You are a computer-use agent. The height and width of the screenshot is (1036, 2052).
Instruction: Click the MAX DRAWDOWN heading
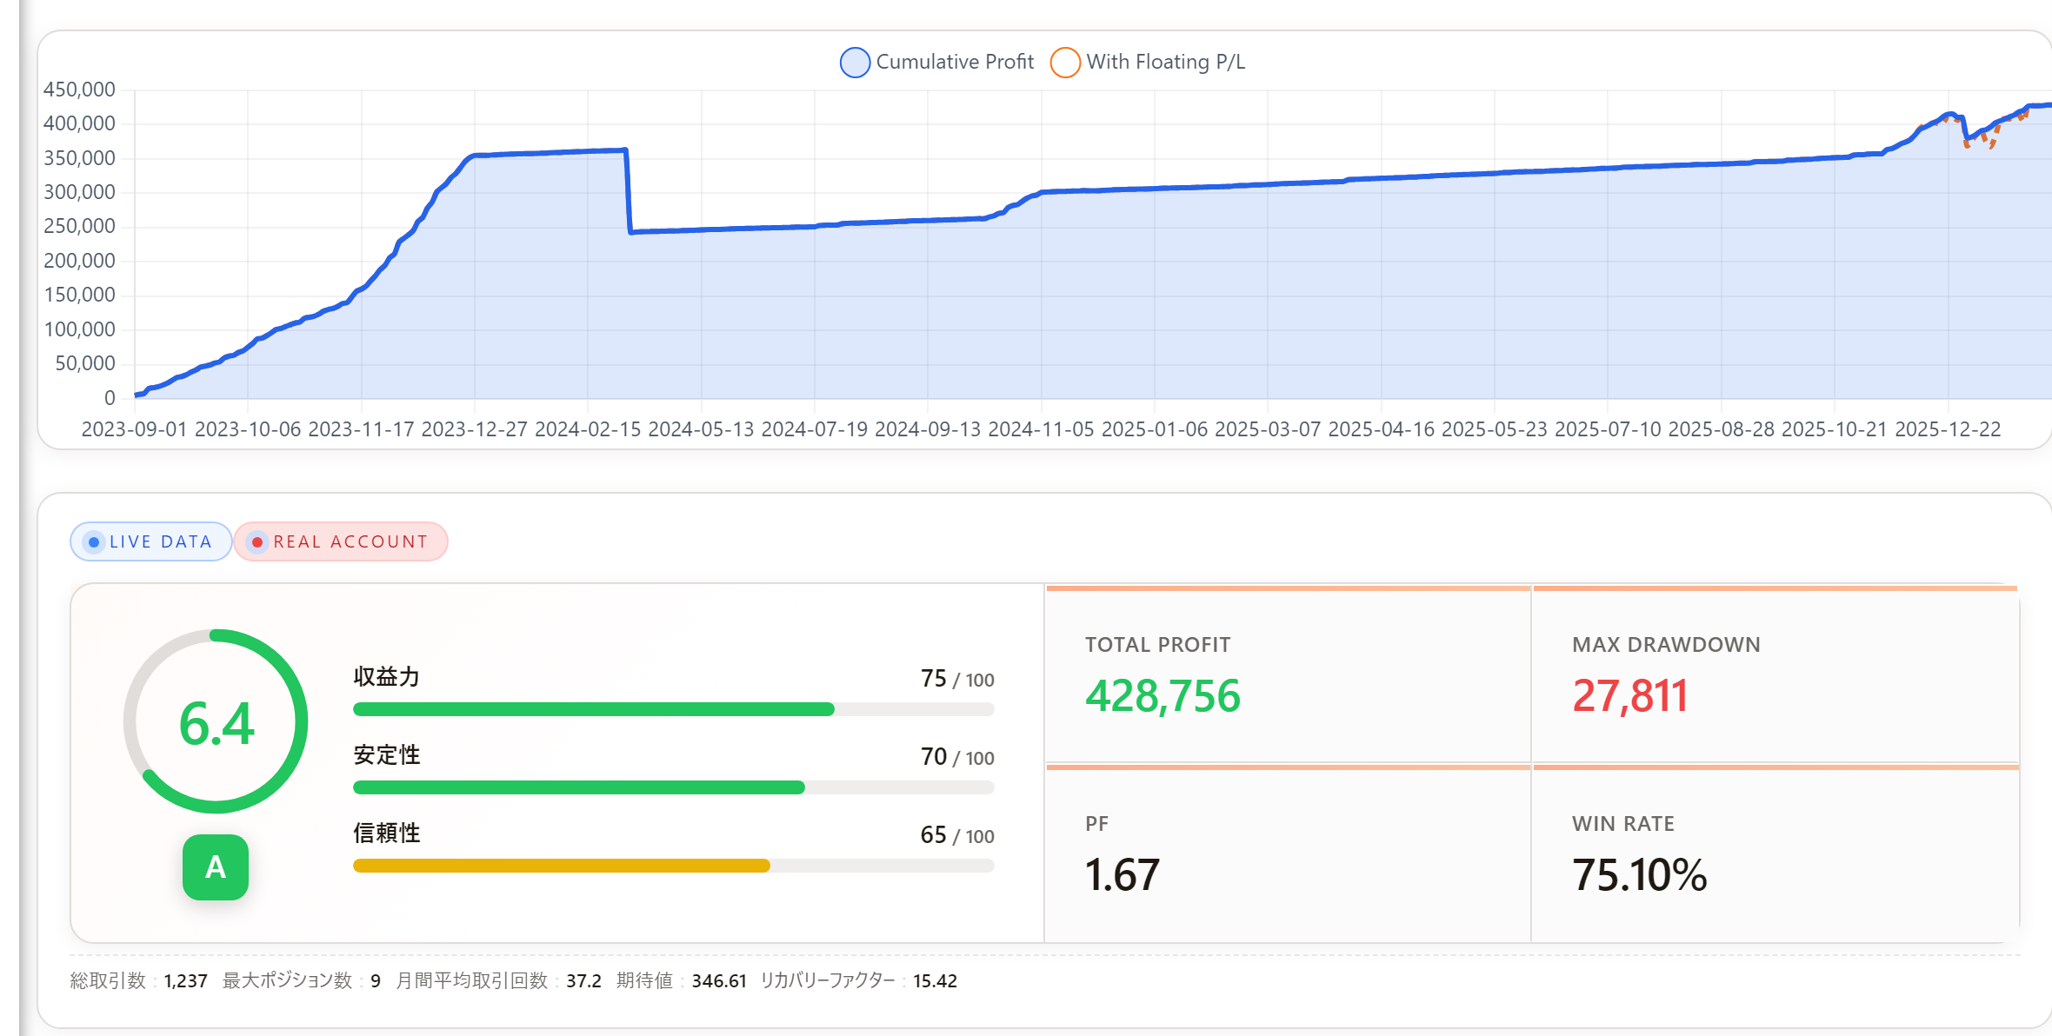(x=1666, y=645)
